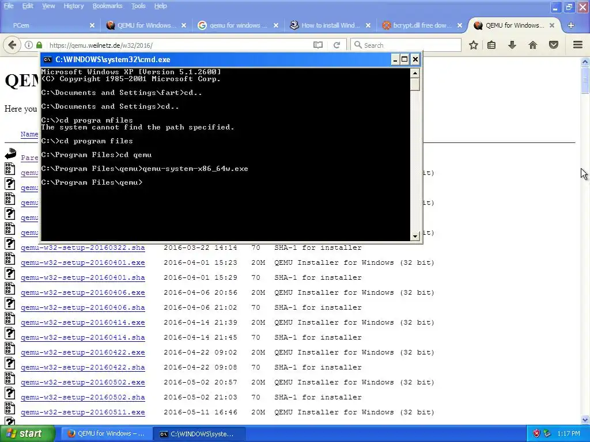Switch to bcrypt.dll free download tab
590x442 pixels.
coord(422,25)
